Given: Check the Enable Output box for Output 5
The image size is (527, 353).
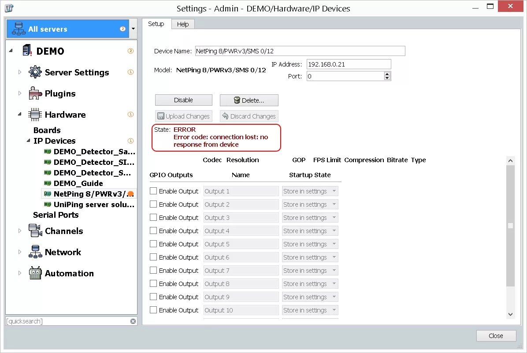Looking at the screenshot, I should point(153,244).
